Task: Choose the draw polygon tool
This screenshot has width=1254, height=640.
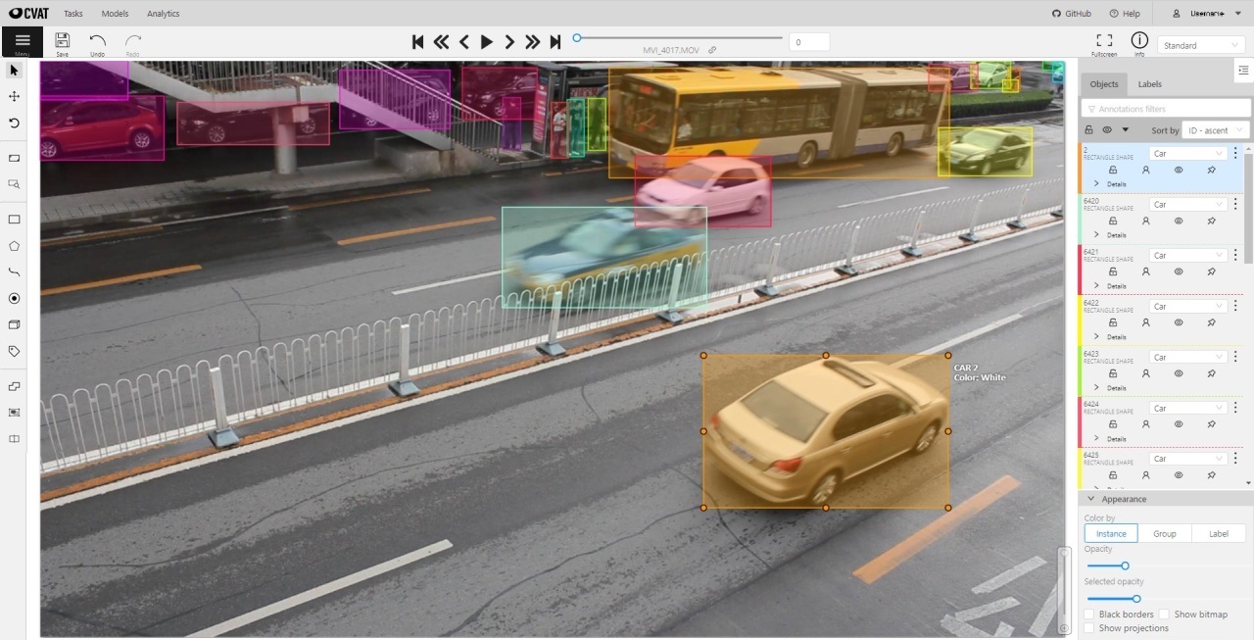Action: point(14,246)
